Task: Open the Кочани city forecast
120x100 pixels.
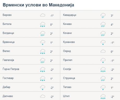Action: (67, 33)
